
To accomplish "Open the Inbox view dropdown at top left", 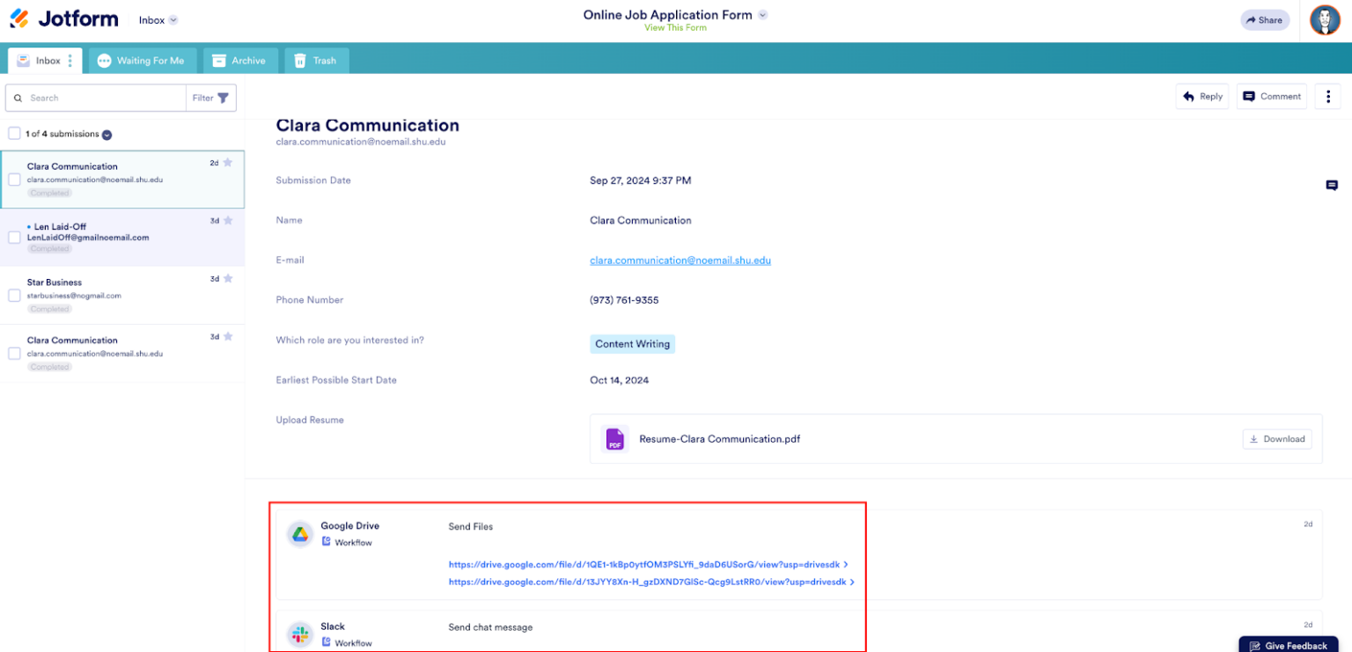I will point(157,18).
